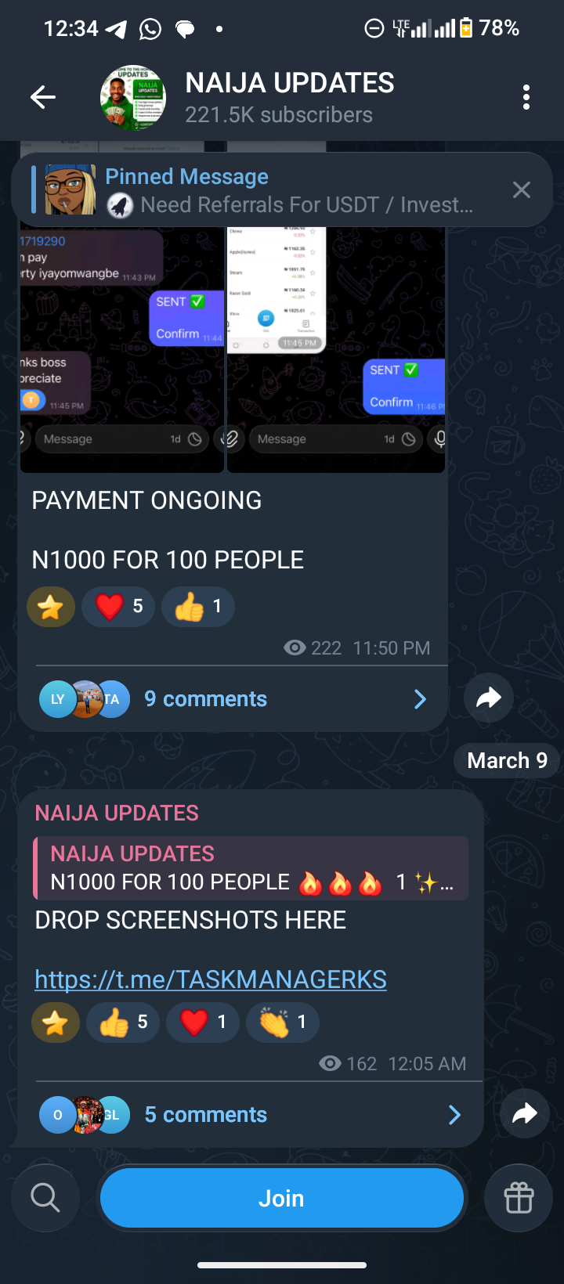This screenshot has width=564, height=1284.
Task: Open the t.me/TASKMANAGERKS link
Action: 211,979
